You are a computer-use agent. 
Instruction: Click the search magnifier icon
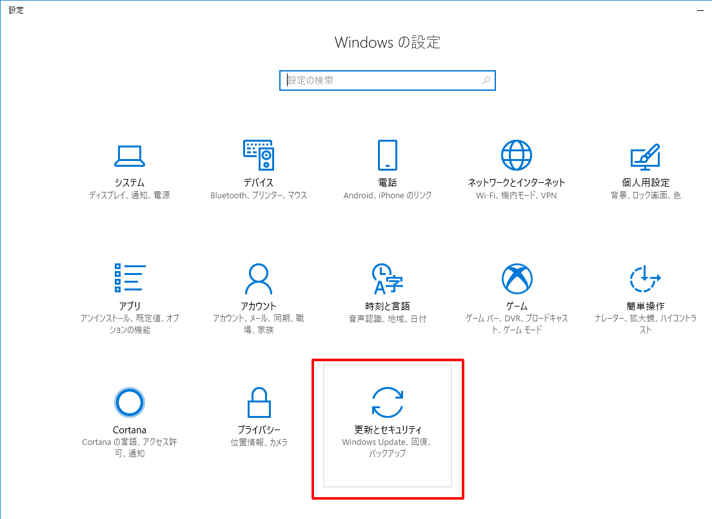(x=486, y=80)
